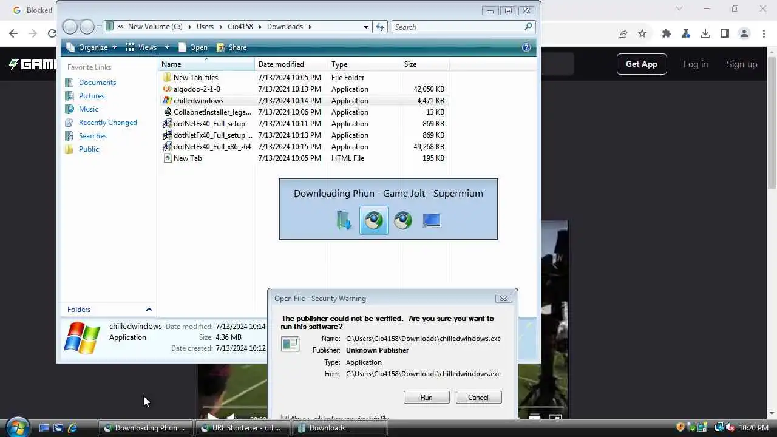This screenshot has width=777, height=437.
Task: Select the highlighted Supermium icon in window switcher
Action: point(373,220)
